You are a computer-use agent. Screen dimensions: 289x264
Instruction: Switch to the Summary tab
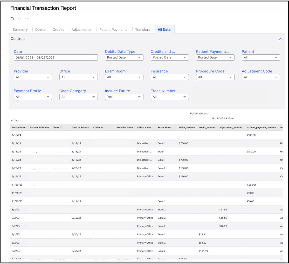[x=20, y=30]
